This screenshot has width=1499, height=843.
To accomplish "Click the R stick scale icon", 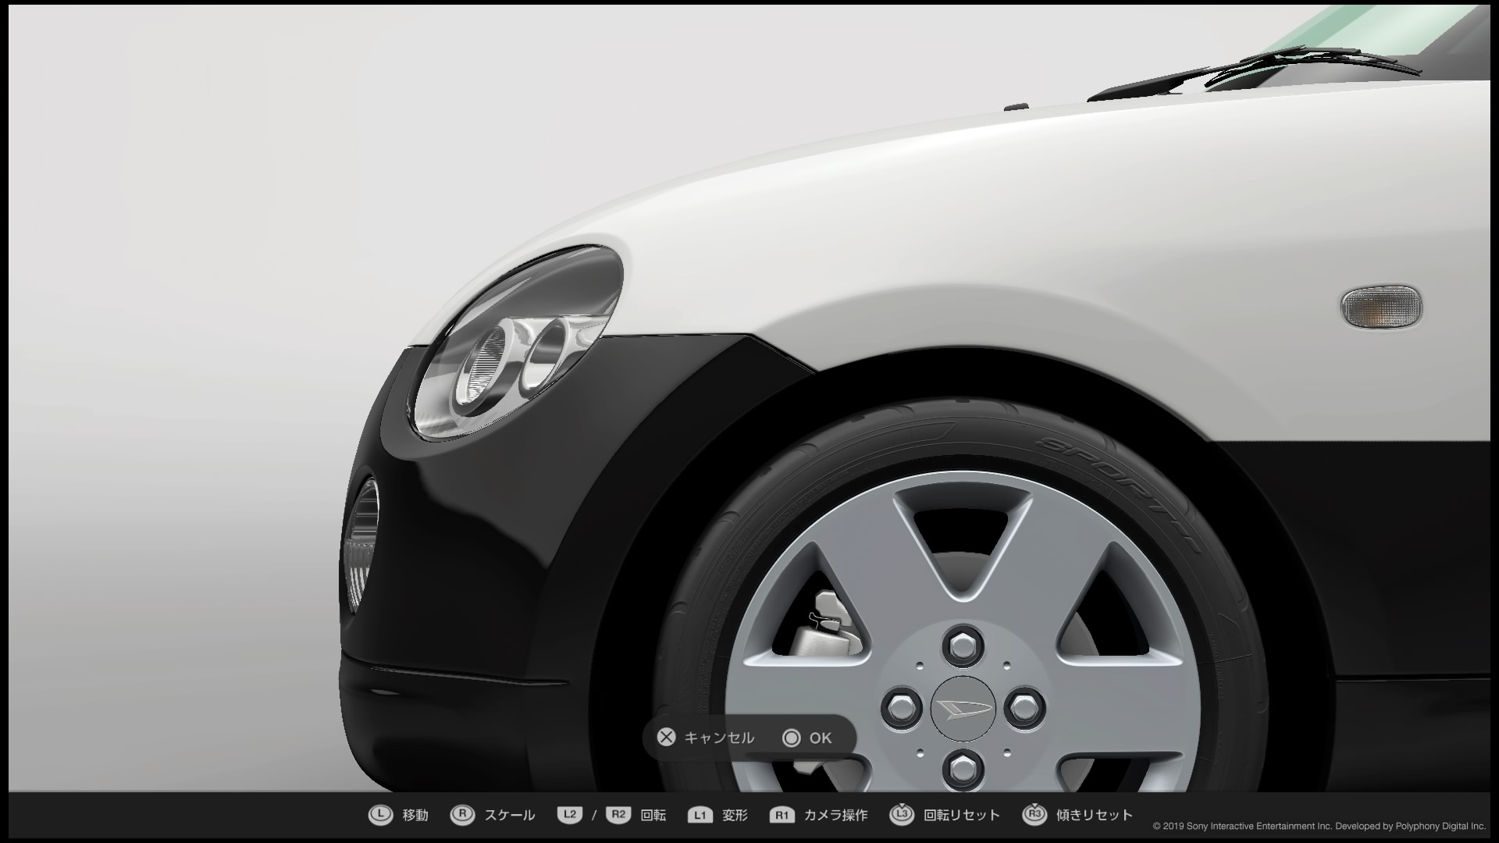I will click(x=462, y=815).
